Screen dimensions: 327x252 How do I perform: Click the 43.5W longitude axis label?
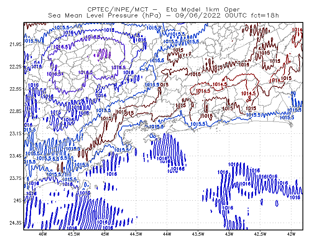click(198, 234)
